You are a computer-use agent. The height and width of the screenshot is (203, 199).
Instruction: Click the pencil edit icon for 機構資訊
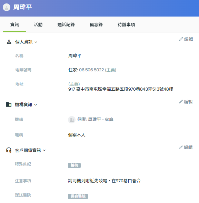coord(181,102)
